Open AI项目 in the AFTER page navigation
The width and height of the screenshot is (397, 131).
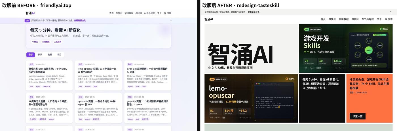[355, 19]
